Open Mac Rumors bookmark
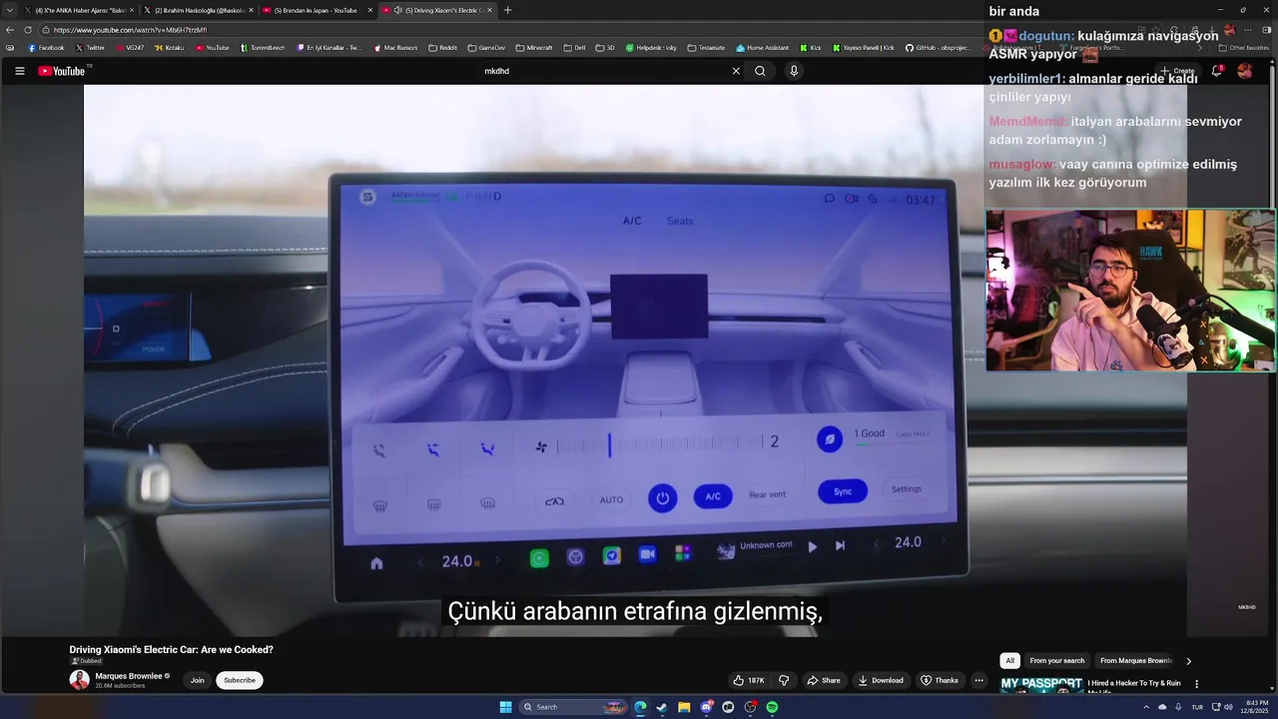The image size is (1278, 719). point(395,47)
